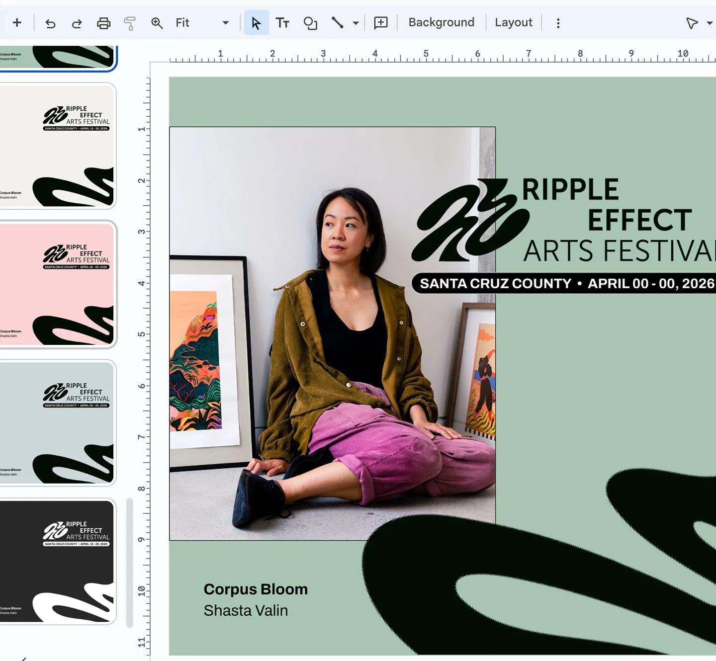Select the black background slide thumbnail
This screenshot has height=661, width=716.
point(58,561)
